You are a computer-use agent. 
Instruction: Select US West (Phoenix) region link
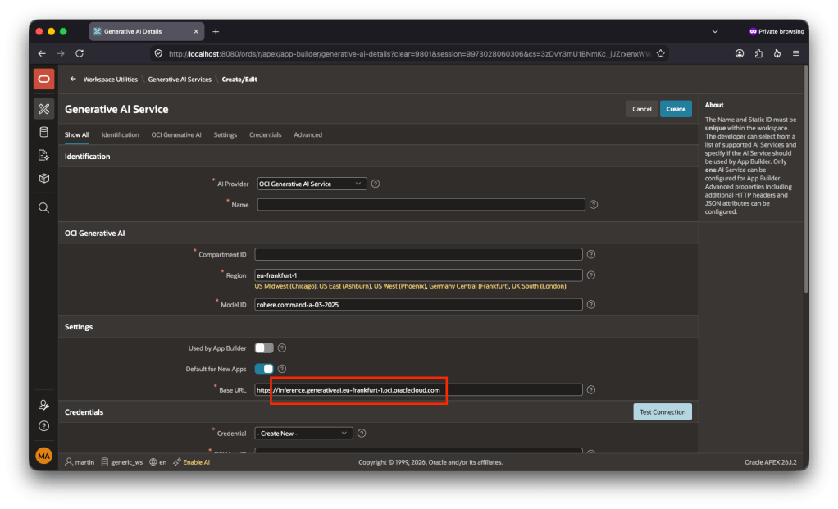click(x=400, y=286)
